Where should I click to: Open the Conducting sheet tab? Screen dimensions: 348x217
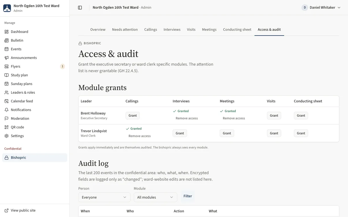pos(237,30)
